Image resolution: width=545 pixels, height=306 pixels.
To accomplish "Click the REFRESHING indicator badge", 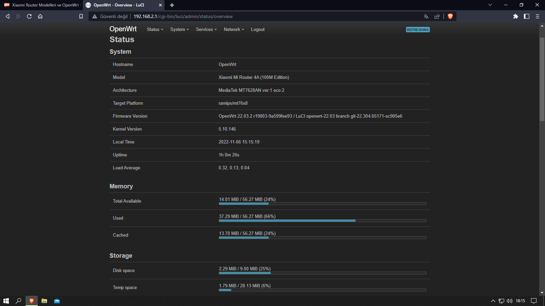I will click(418, 30).
